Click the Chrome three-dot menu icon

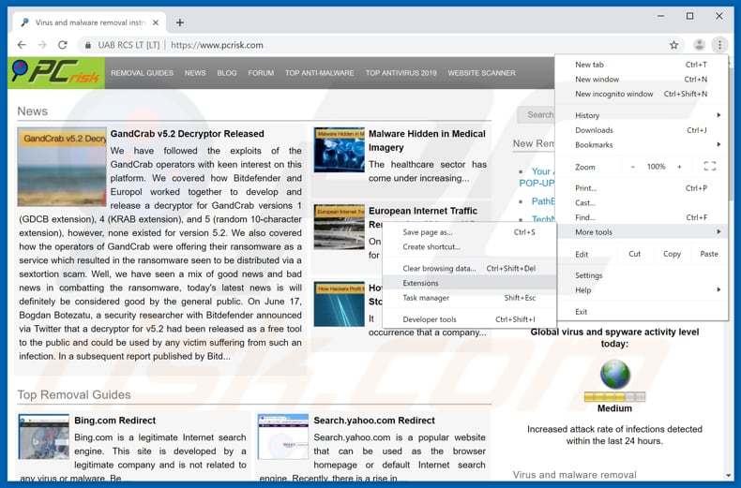coord(719,45)
